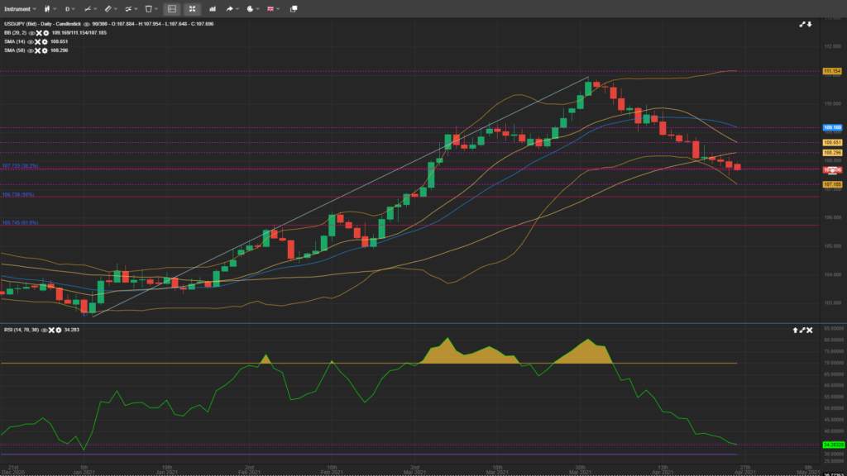847x476 pixels.
Task: Click the fit-to-screen arrows icon
Action: tap(192, 8)
